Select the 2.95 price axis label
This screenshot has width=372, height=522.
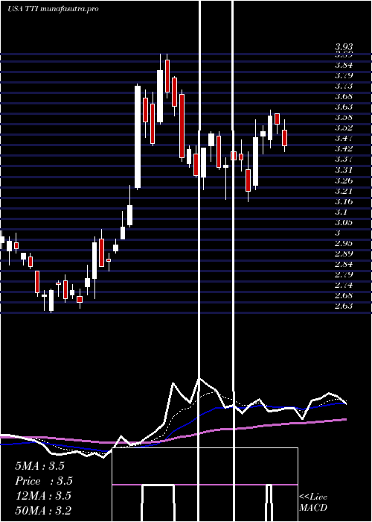click(344, 243)
